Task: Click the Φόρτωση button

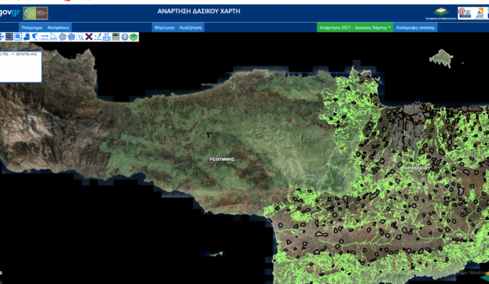Action: (x=164, y=28)
